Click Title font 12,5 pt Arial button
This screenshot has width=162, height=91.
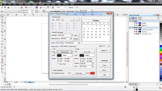64,52
